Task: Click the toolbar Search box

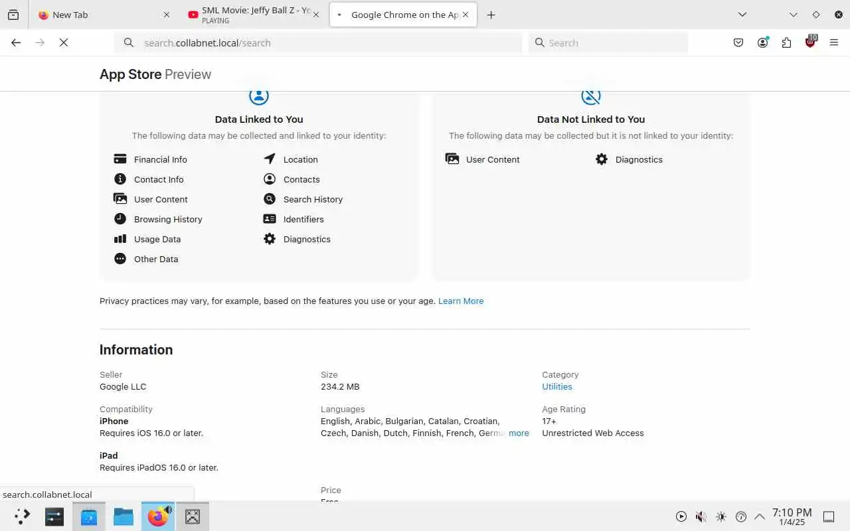Action: pos(608,42)
